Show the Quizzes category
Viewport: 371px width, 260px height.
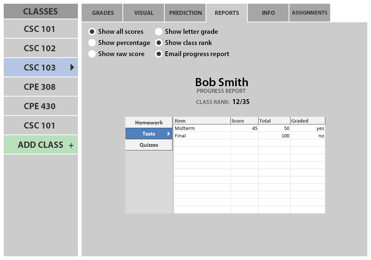149,145
